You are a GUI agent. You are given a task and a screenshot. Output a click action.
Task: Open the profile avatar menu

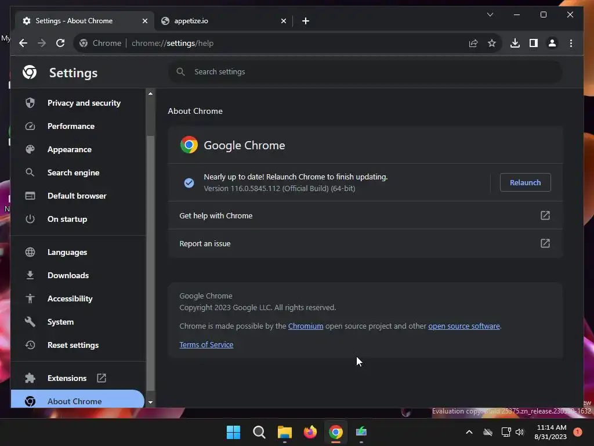click(x=552, y=43)
